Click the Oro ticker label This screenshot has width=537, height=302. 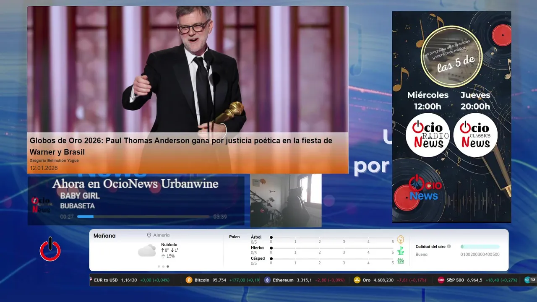[367, 280]
